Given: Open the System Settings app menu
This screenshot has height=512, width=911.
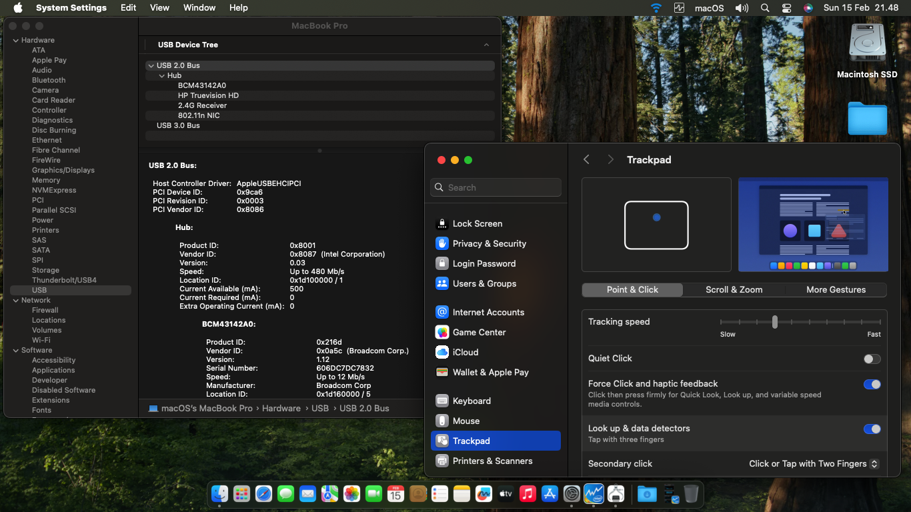Looking at the screenshot, I should [x=71, y=8].
